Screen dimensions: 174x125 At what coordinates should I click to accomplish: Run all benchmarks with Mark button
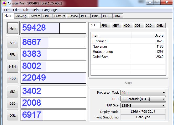pos(13,28)
